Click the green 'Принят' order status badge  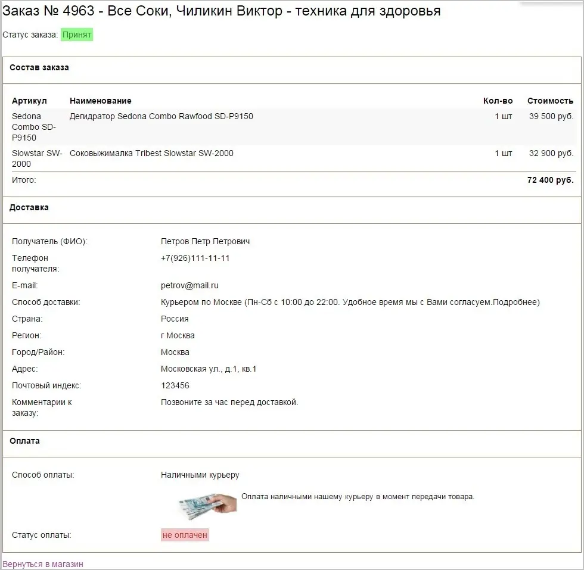click(x=77, y=35)
